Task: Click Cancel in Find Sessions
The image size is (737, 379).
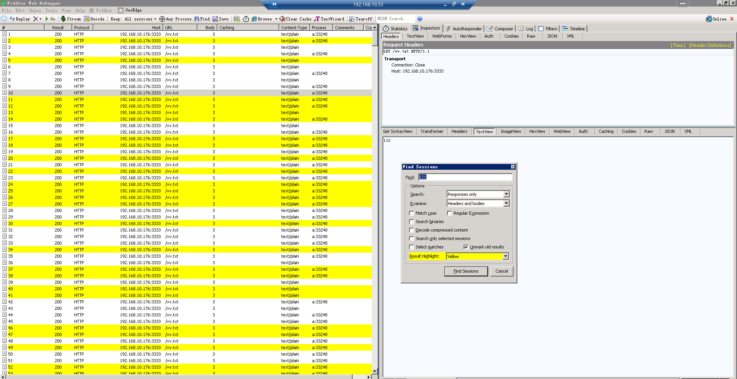Action: (x=502, y=271)
